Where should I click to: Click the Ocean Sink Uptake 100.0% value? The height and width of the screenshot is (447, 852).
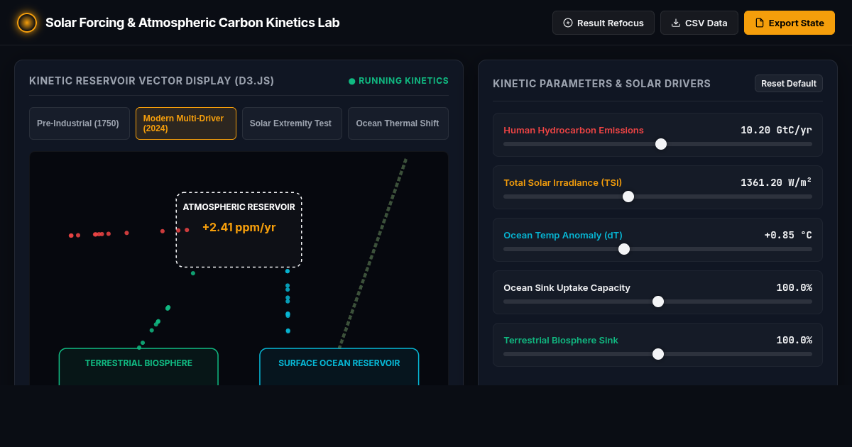(794, 287)
